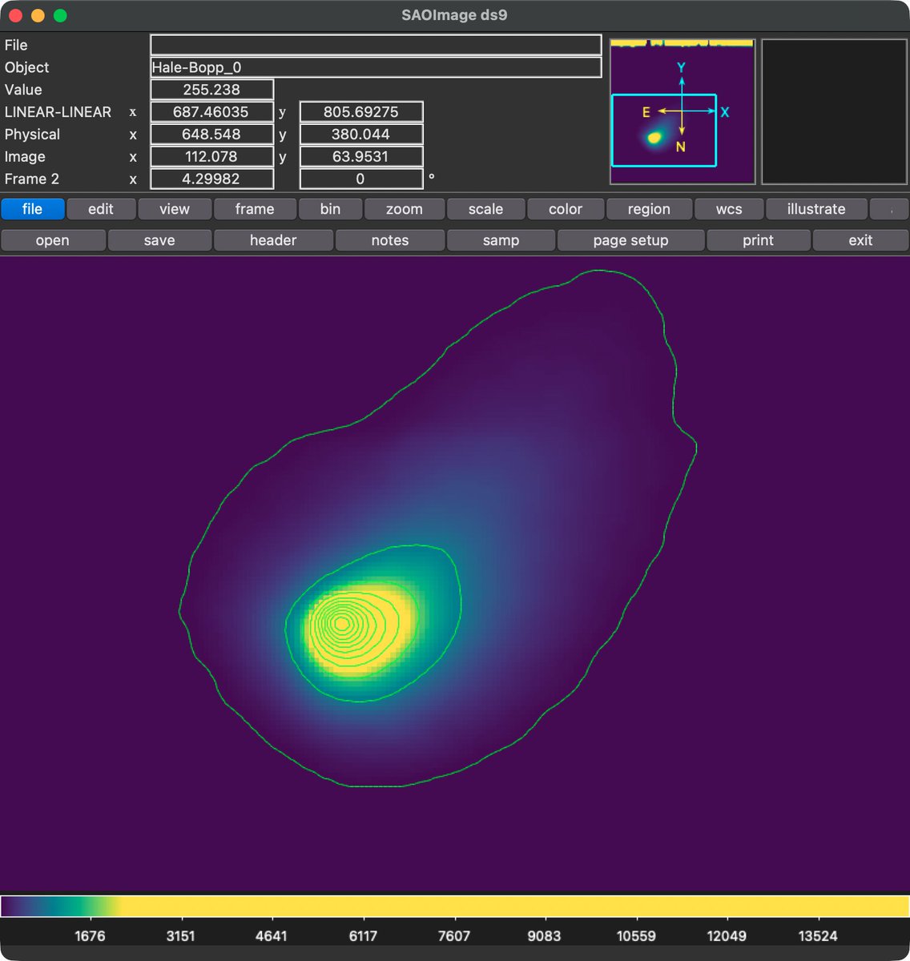Click the open button
The width and height of the screenshot is (910, 961).
53,240
